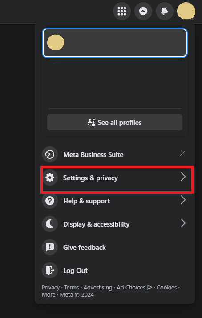Open the Cookies footer link
This screenshot has height=318, width=202.
[x=166, y=287]
